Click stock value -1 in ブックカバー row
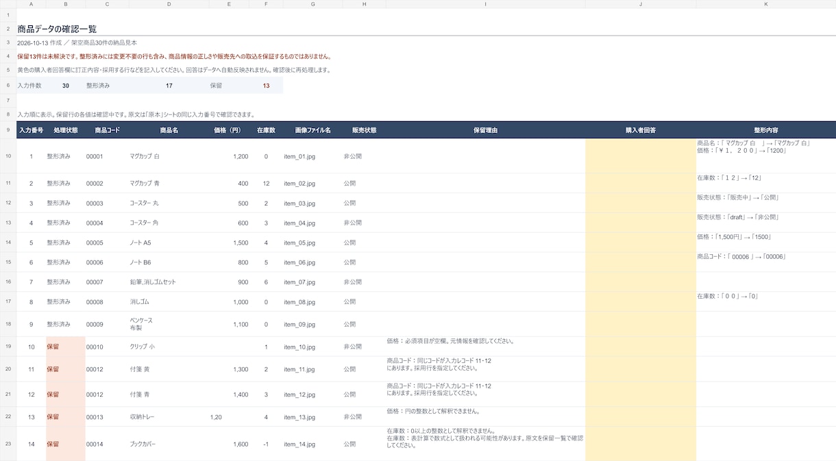 [x=266, y=444]
